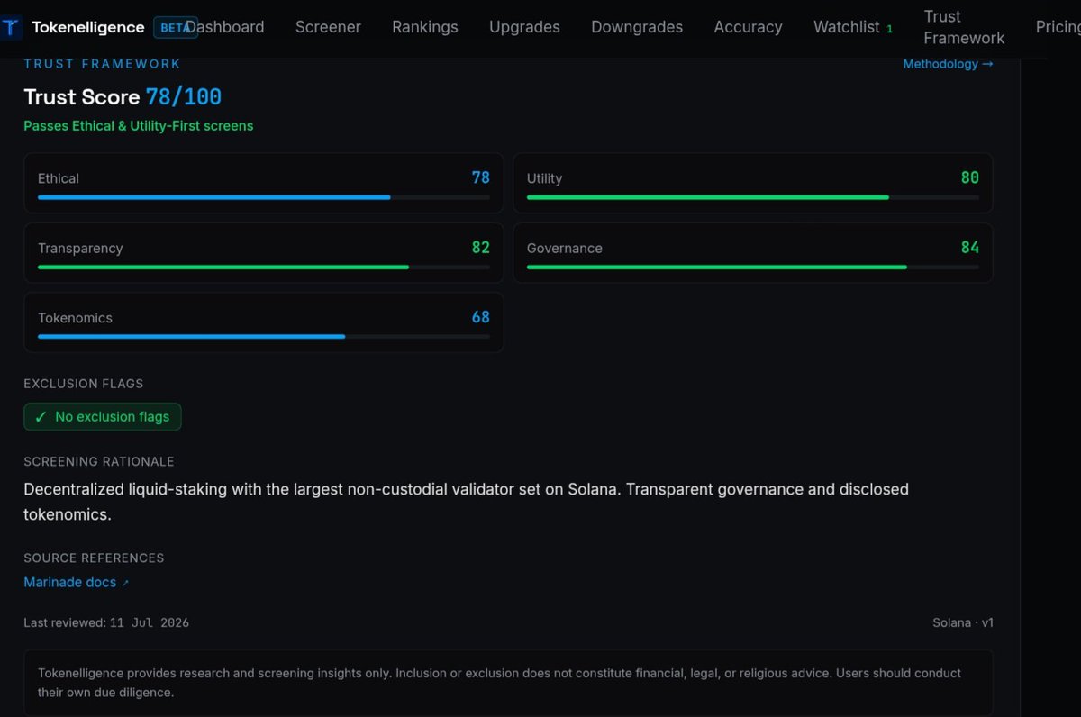Click the Ethical score progress bar

pyautogui.click(x=264, y=196)
